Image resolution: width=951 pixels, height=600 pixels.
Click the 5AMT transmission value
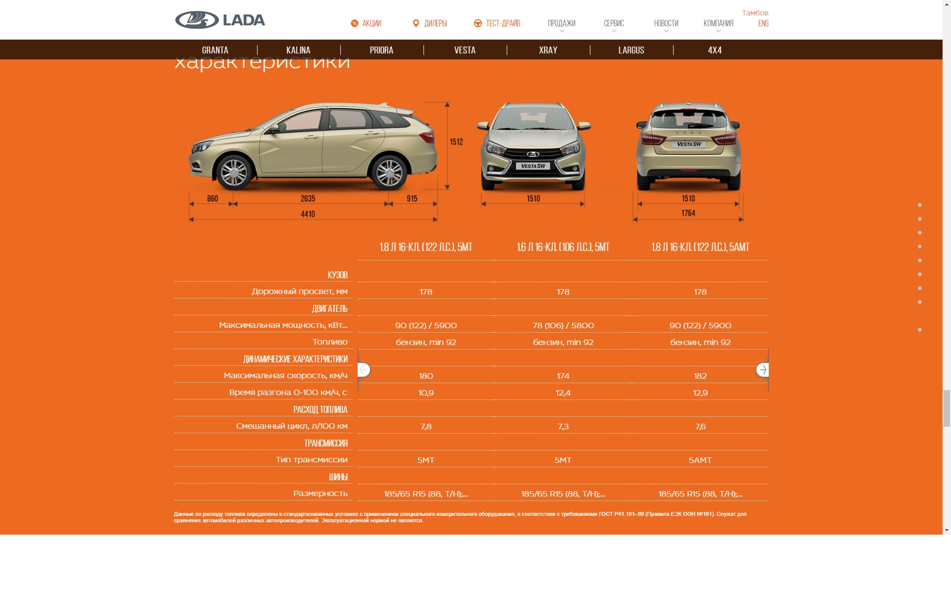click(700, 460)
